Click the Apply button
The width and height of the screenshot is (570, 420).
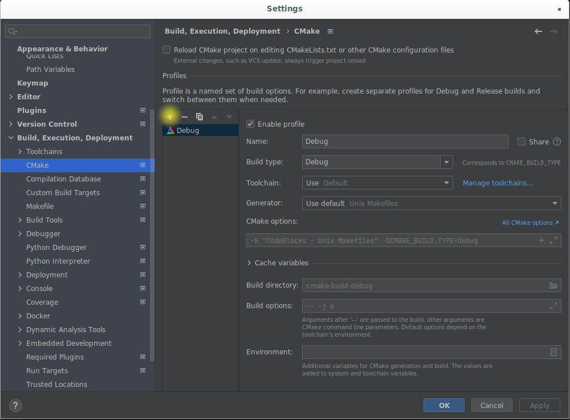539,405
